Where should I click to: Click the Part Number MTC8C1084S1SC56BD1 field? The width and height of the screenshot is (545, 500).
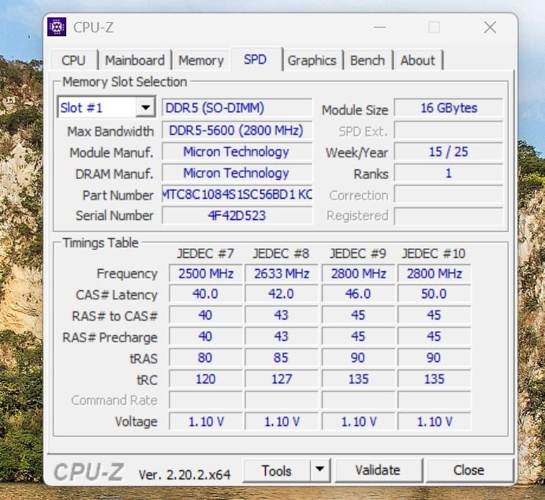coord(237,194)
